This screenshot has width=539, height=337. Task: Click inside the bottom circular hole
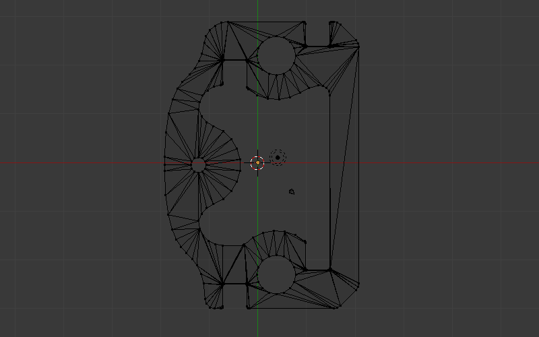pos(276,274)
